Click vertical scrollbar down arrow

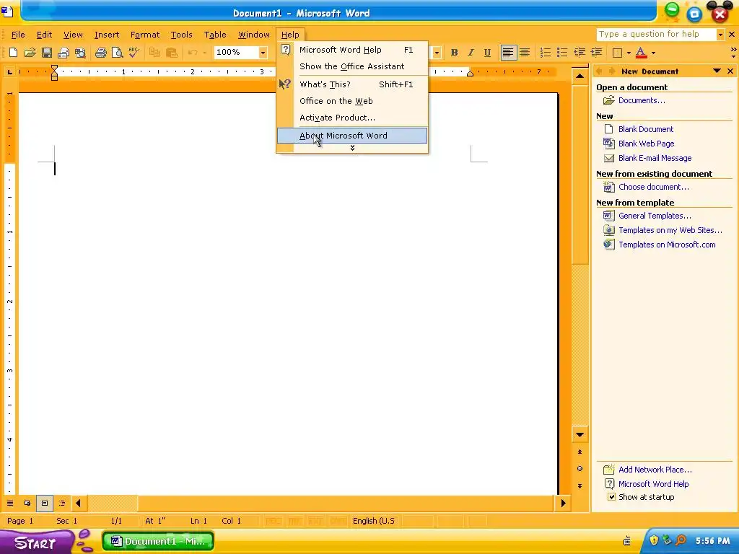pyautogui.click(x=580, y=434)
